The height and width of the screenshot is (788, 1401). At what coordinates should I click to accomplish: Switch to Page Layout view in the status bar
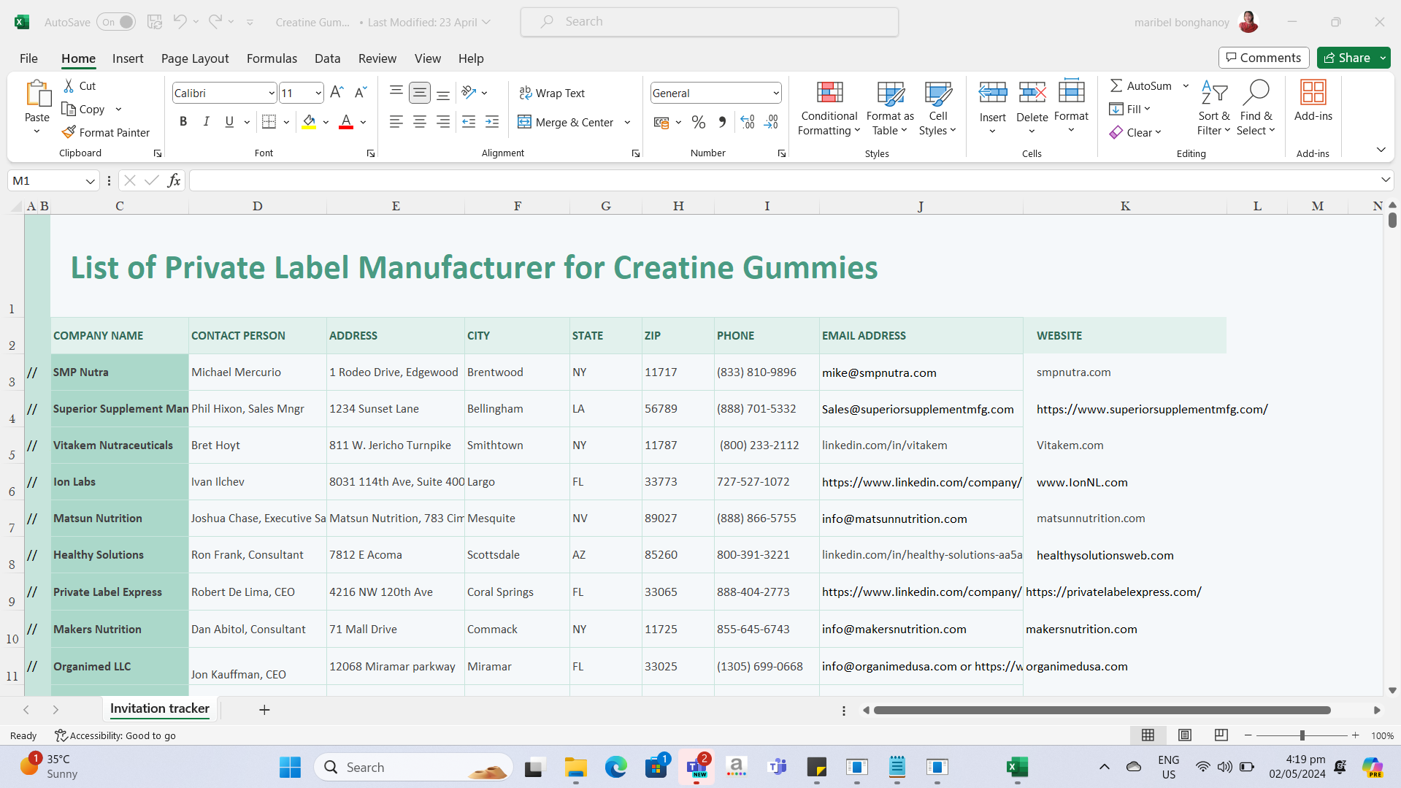1184,735
